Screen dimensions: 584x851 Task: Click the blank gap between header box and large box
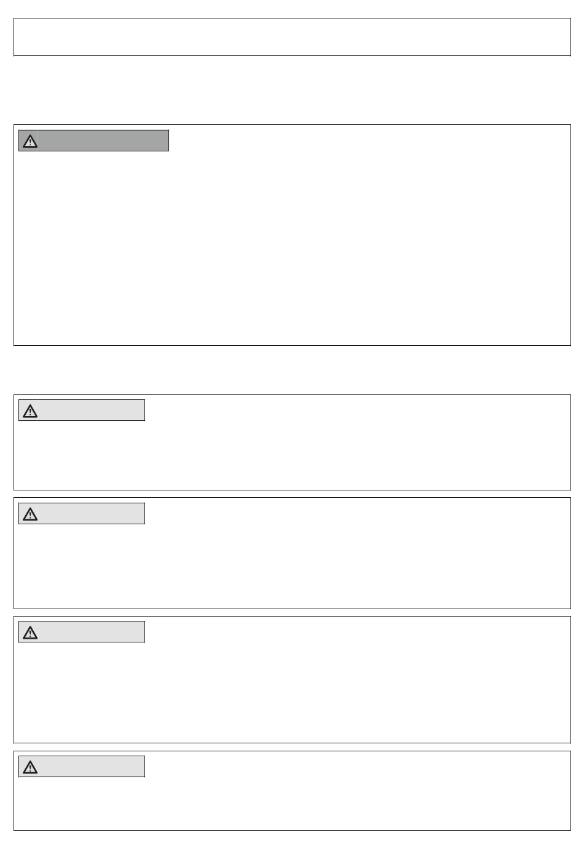(x=292, y=90)
